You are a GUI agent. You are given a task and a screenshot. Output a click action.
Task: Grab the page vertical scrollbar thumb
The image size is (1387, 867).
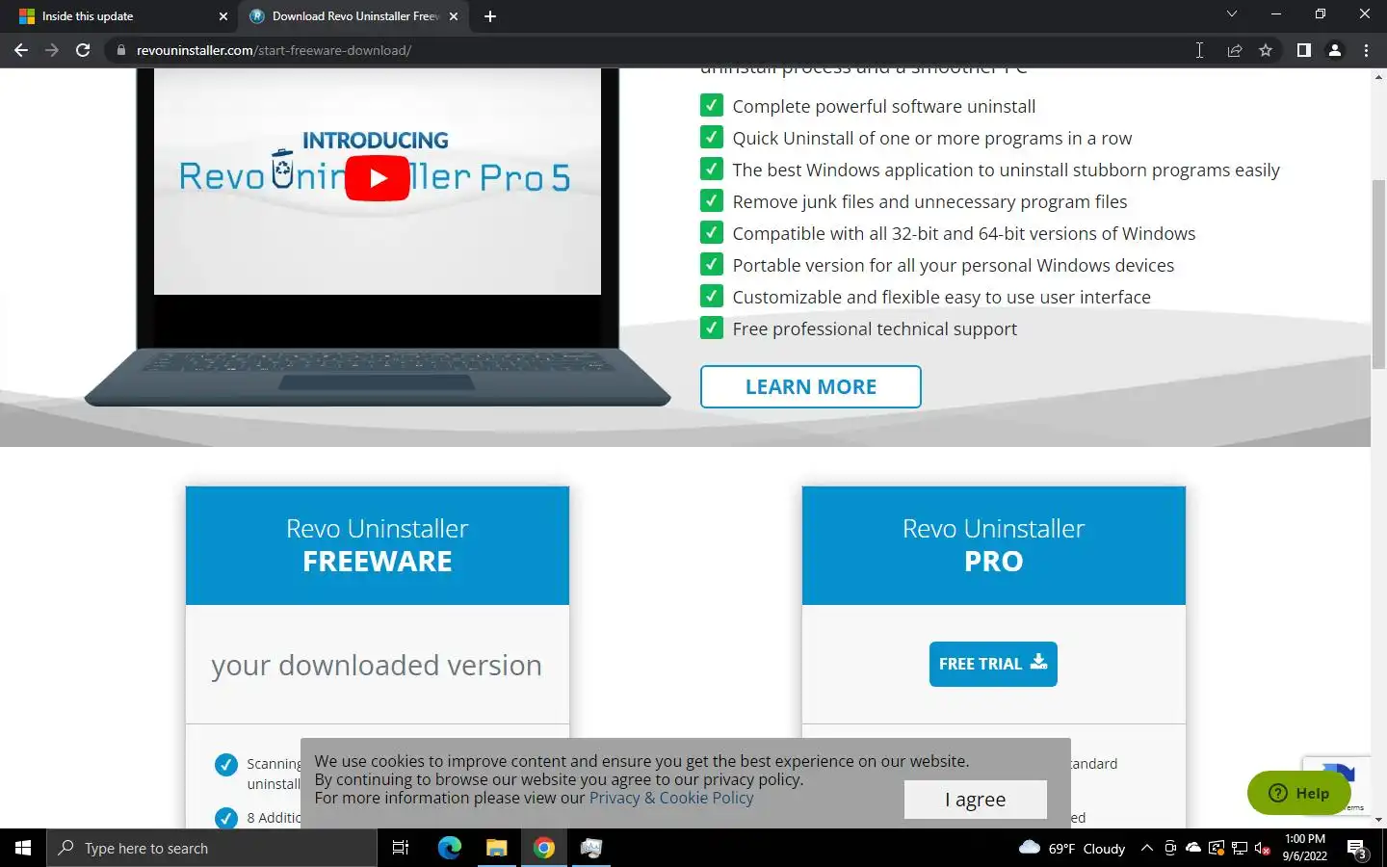[x=1378, y=273]
